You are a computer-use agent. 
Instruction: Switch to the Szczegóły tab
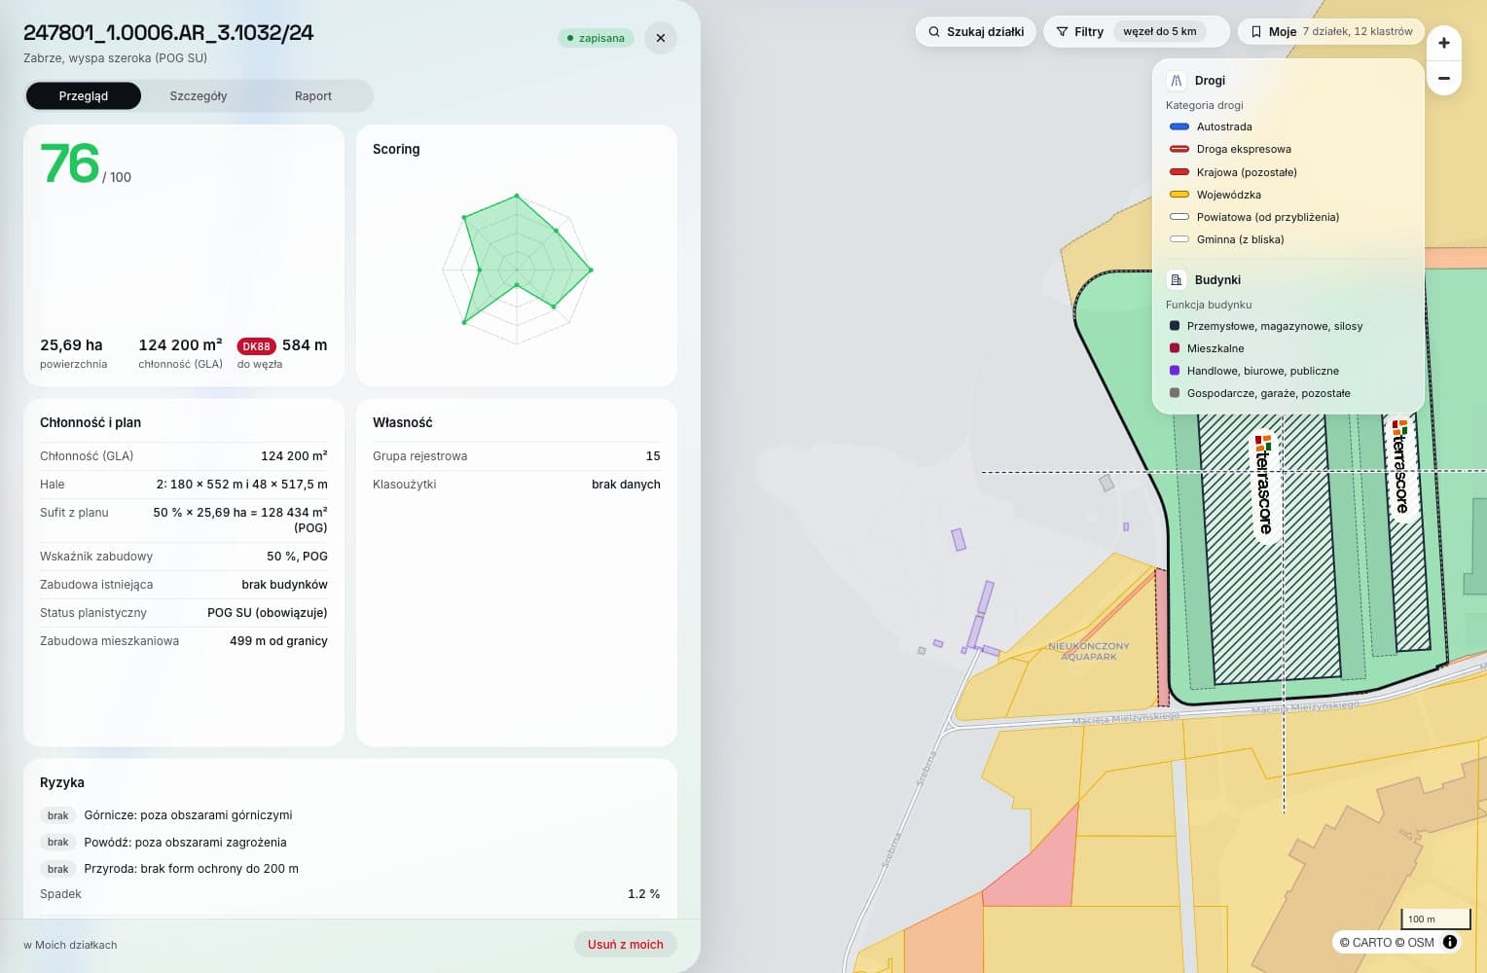click(x=199, y=96)
